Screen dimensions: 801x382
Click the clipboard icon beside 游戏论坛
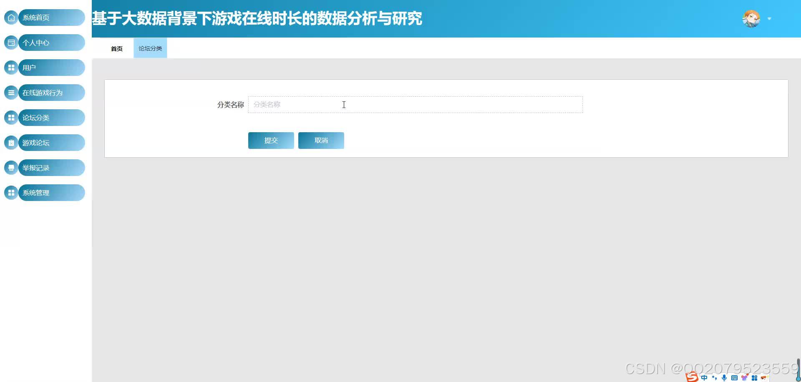pyautogui.click(x=11, y=143)
